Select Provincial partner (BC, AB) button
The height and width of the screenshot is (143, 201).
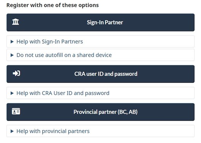coord(100,112)
